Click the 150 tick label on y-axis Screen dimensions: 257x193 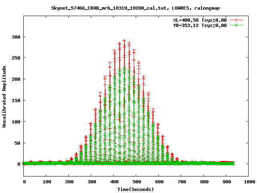(x=16, y=101)
